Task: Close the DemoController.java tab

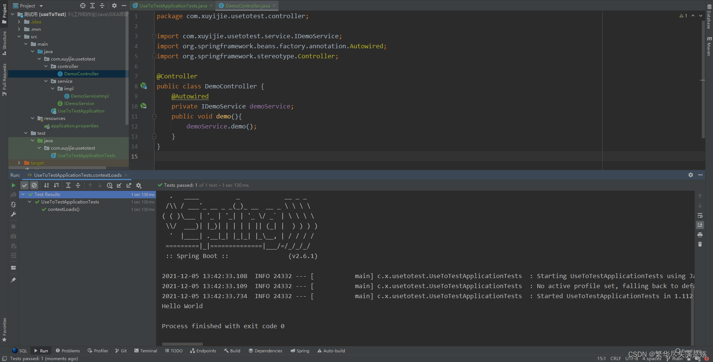Action: (x=274, y=6)
